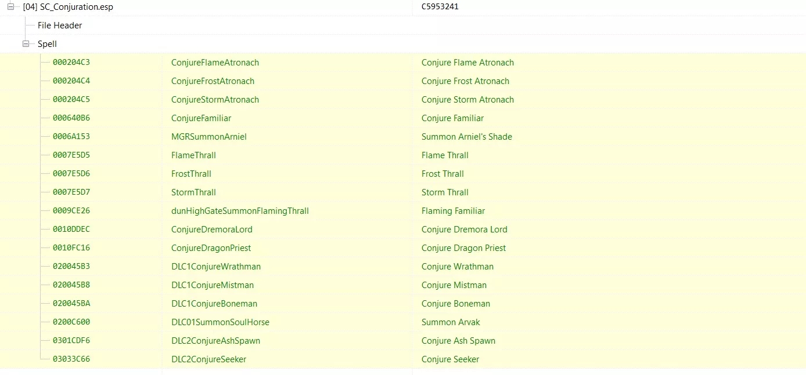This screenshot has height=375, width=806.
Task: Click EditorID DLC1ConjureBoneman
Action: coord(214,304)
